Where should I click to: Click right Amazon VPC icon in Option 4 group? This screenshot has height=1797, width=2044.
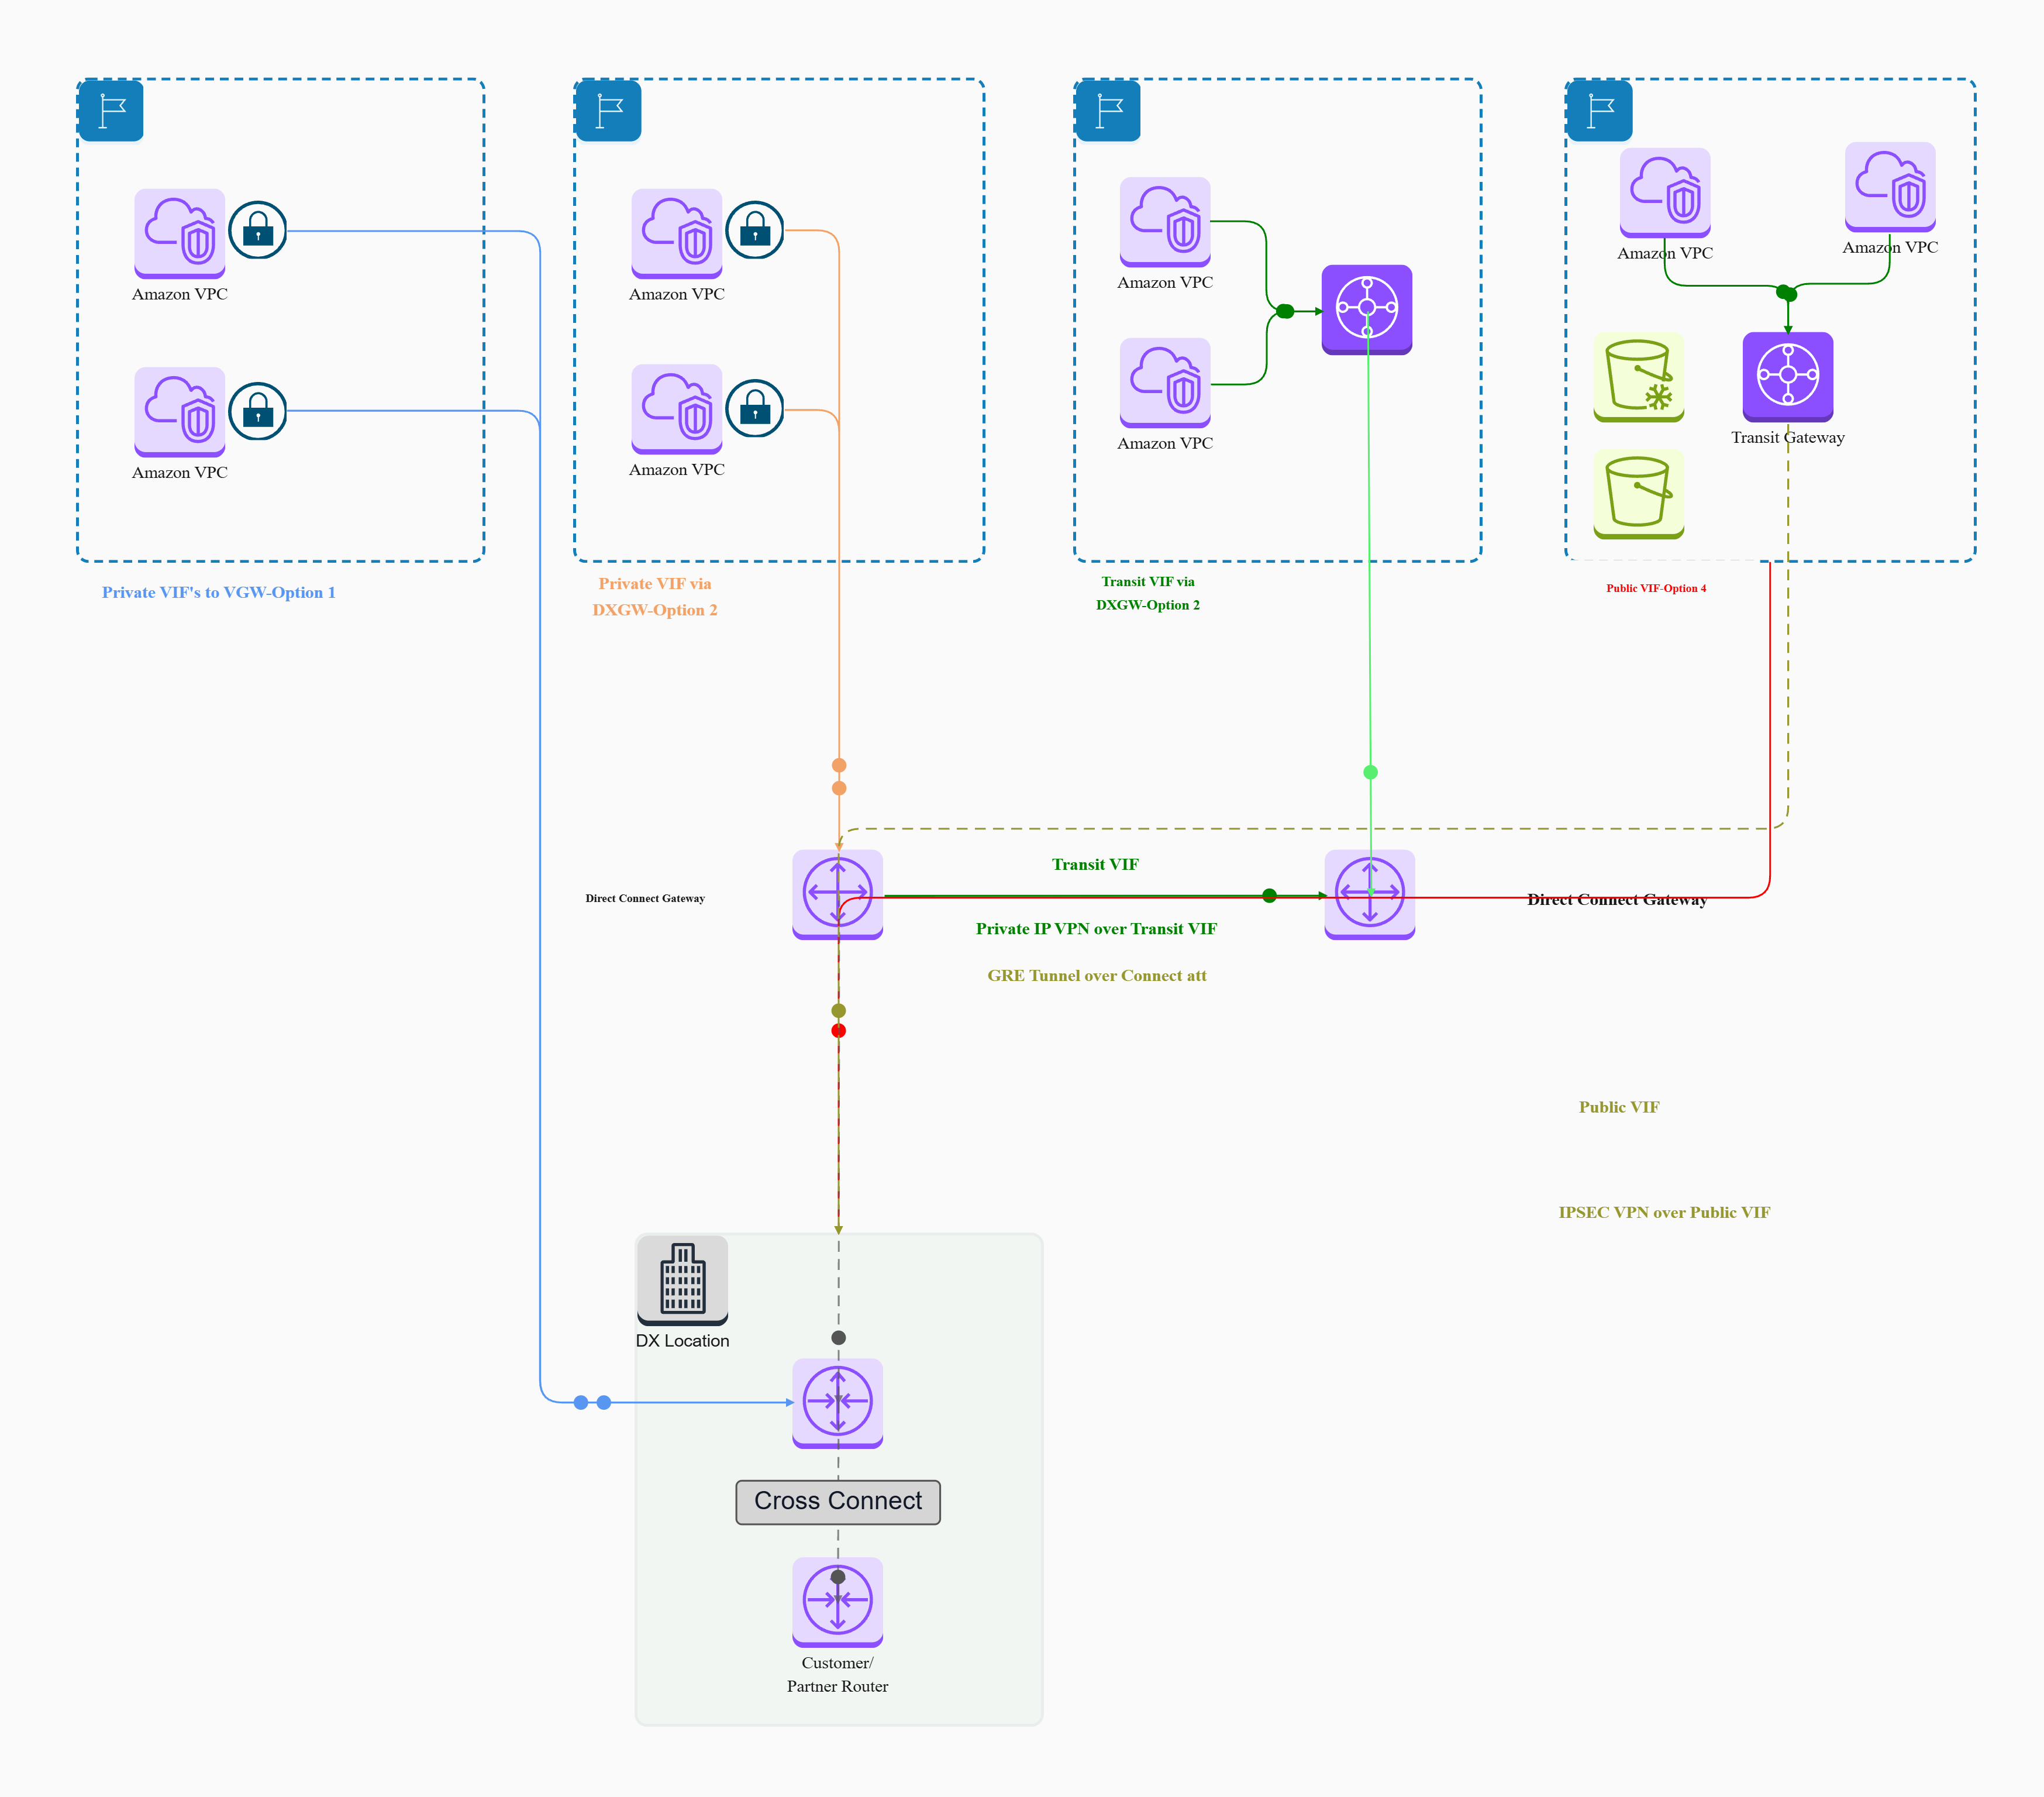(1890, 187)
